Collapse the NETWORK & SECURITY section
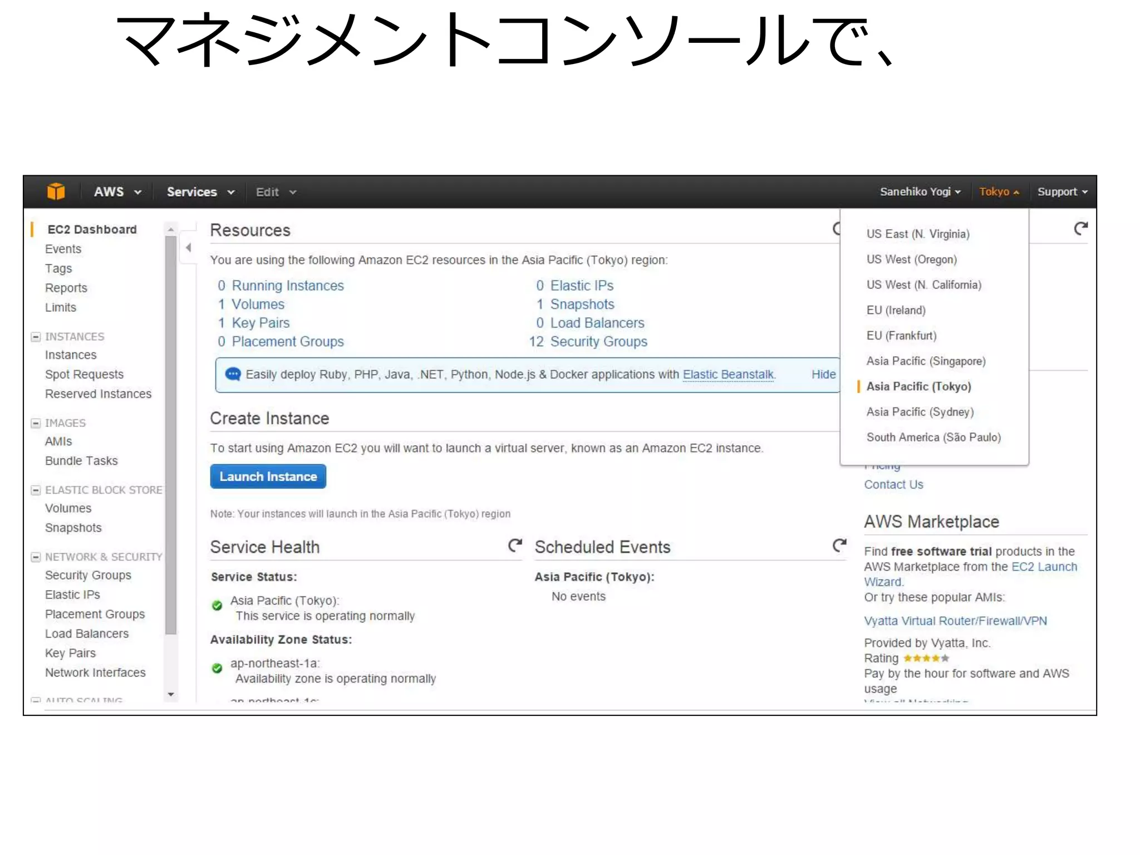Screen dimensions: 1140x855 36,557
